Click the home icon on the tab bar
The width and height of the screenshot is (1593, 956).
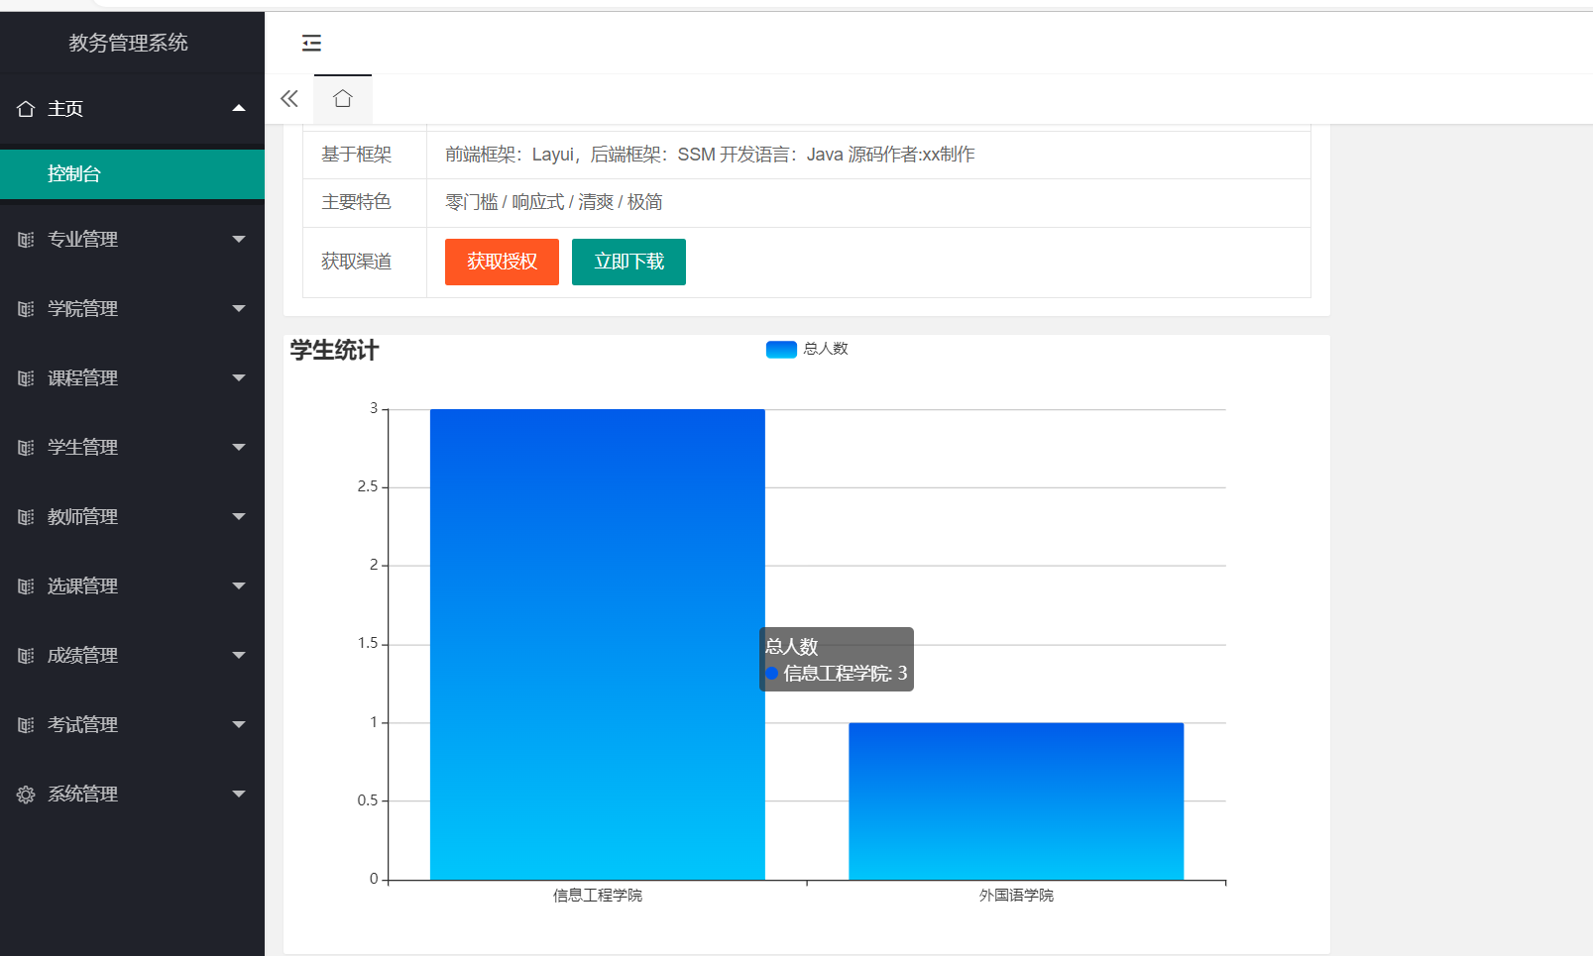342,98
